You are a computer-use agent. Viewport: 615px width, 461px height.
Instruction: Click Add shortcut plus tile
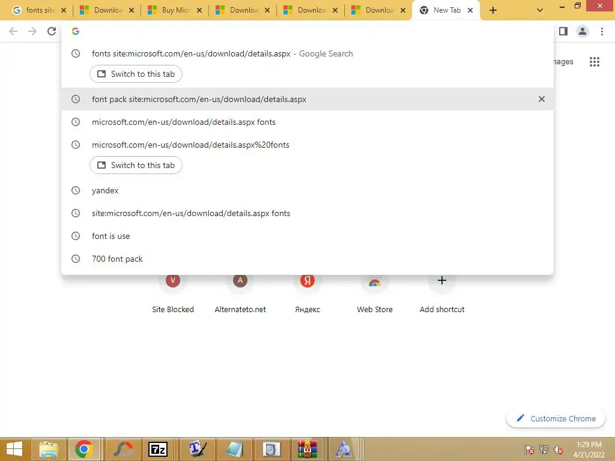442,294
